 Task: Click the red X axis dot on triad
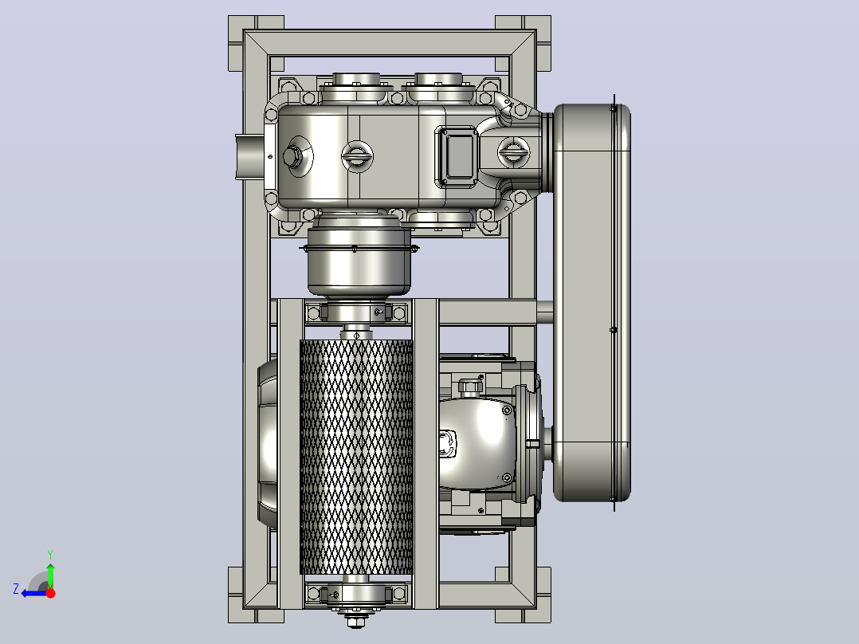pos(51,593)
